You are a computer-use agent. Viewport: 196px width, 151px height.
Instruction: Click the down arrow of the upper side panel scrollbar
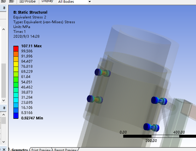pyautogui.click(x=4, y=100)
